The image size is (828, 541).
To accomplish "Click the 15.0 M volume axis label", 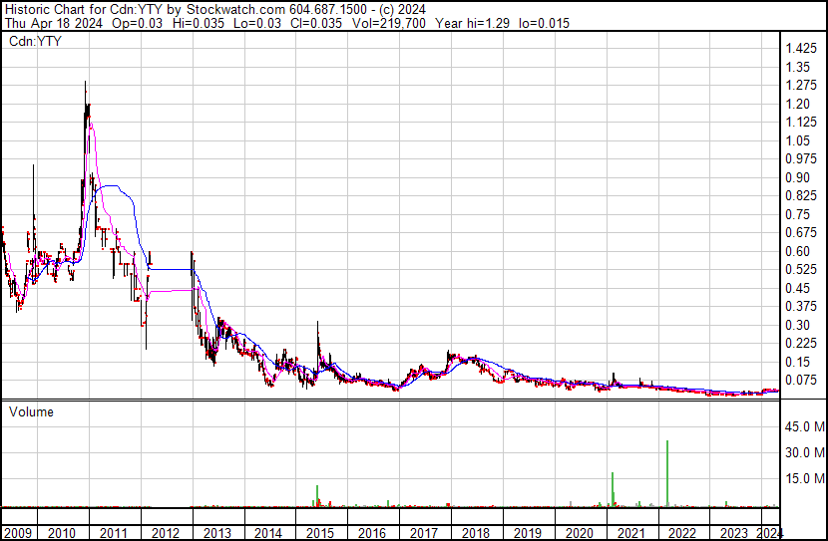I will [x=803, y=478].
